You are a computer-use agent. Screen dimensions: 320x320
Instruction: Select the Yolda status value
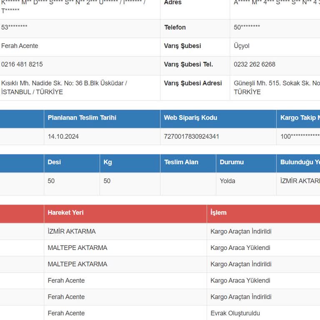[227, 181]
